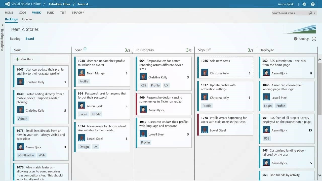This screenshot has height=181, width=322.
Task: Open the CODE menu
Action: 22,13
